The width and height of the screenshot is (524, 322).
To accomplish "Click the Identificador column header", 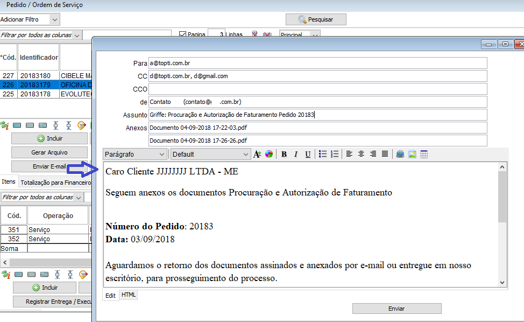I will pyautogui.click(x=39, y=57).
